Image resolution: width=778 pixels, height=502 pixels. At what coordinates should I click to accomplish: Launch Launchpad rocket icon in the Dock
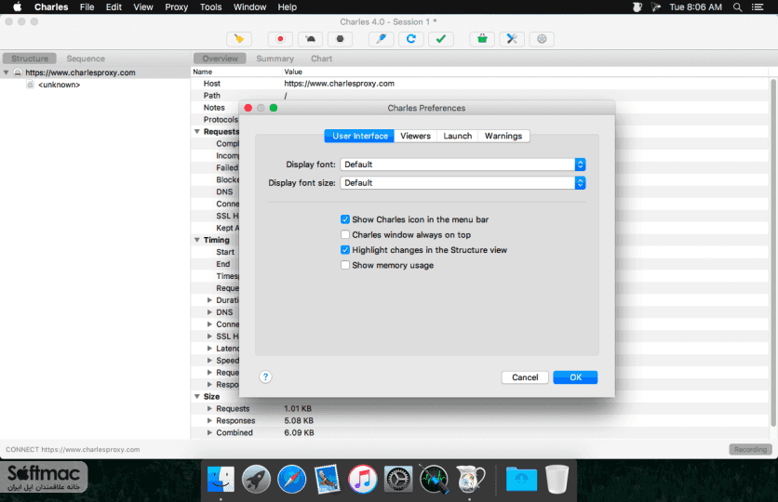point(256,479)
